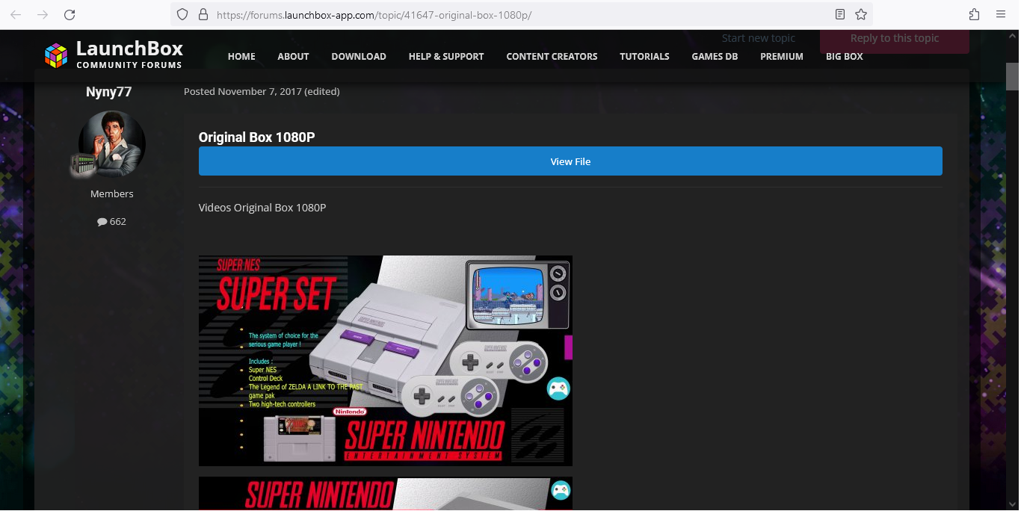
Task: Open the browser hamburger menu
Action: (1001, 15)
